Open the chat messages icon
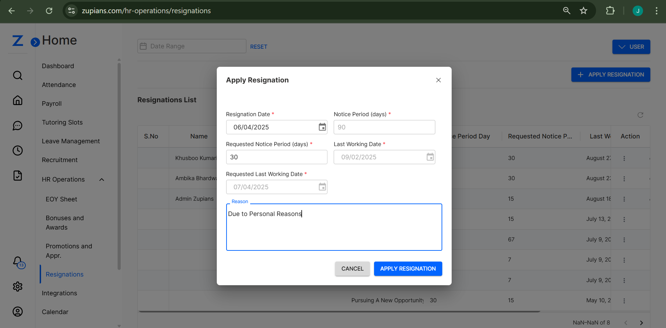The width and height of the screenshot is (666, 328). [x=17, y=126]
